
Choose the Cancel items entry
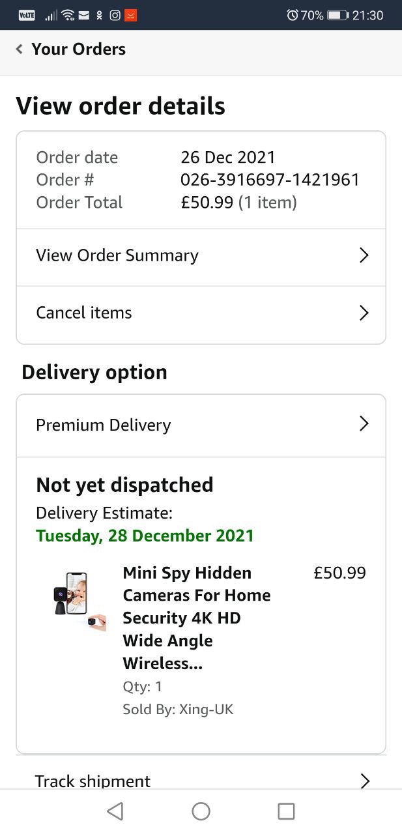84,313
